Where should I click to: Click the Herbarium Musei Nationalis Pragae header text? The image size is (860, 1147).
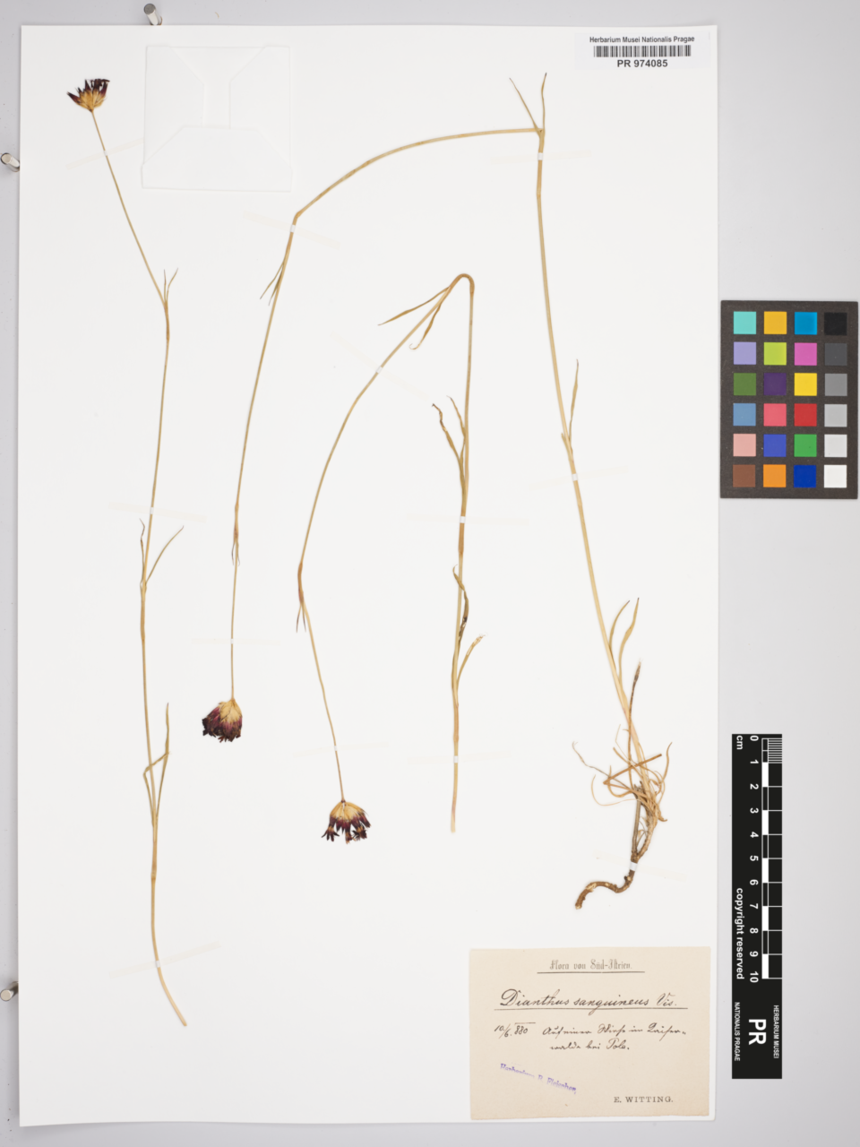click(x=642, y=39)
